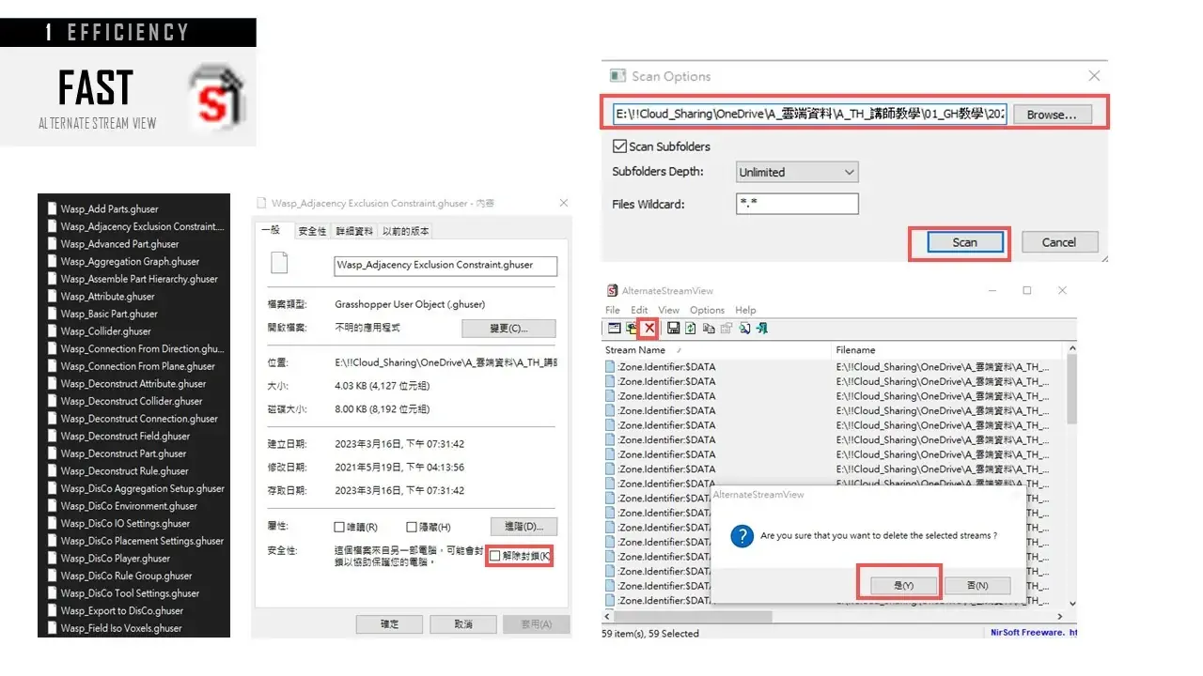Image resolution: width=1203 pixels, height=676 pixels.
Task: Check the 解除封鎖 unblock checkbox
Action: tap(495, 556)
